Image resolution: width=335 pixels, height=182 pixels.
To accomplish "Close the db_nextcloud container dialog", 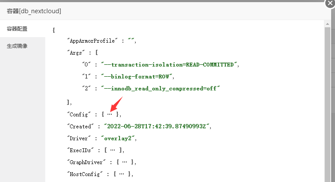I will tap(330, 3).
